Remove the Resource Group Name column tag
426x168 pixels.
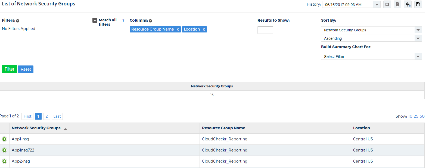178,29
